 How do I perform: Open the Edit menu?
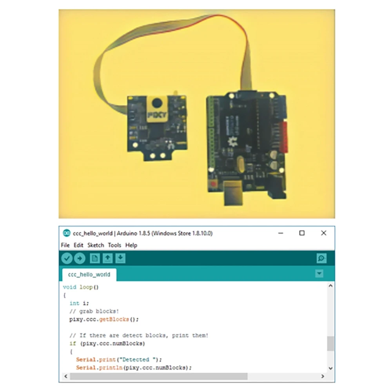point(78,245)
